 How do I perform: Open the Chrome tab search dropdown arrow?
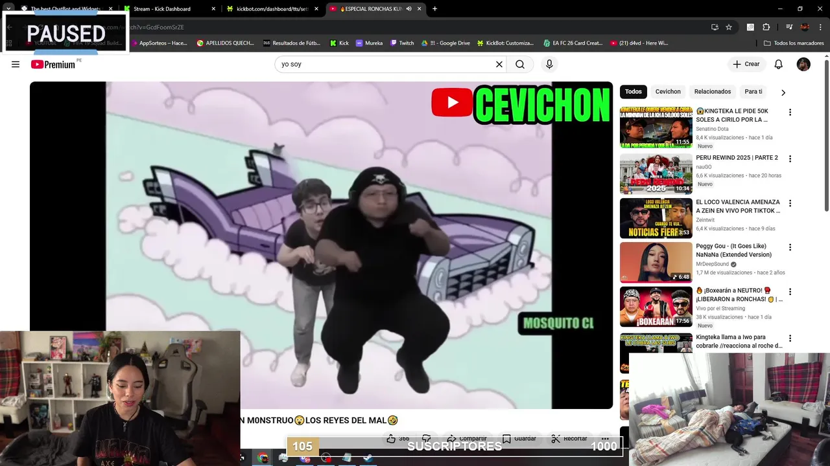tap(8, 9)
